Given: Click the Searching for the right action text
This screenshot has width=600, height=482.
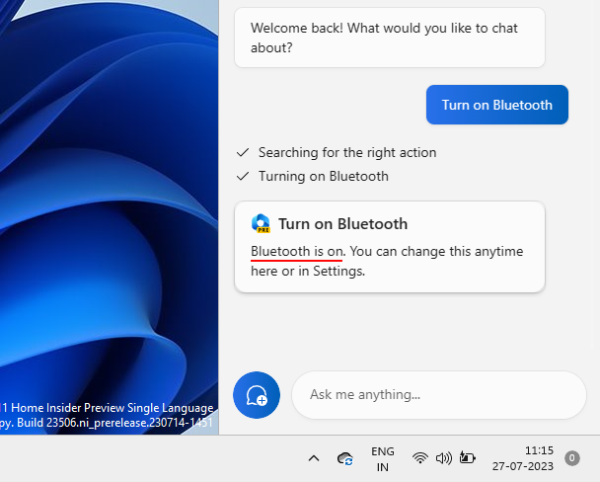Looking at the screenshot, I should (x=346, y=153).
